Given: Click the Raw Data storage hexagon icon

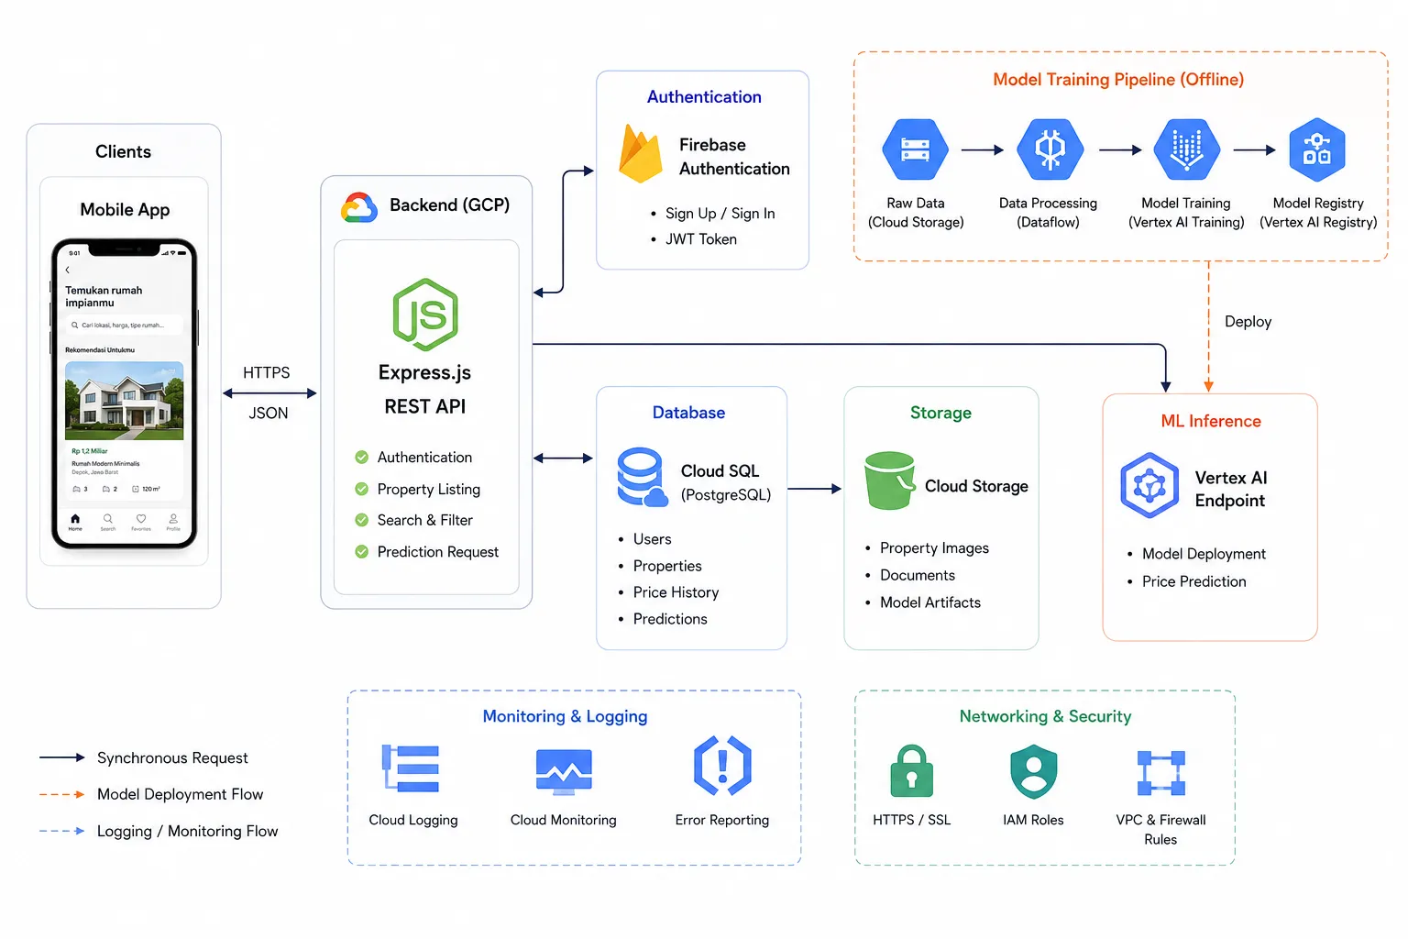Looking at the screenshot, I should tap(915, 149).
